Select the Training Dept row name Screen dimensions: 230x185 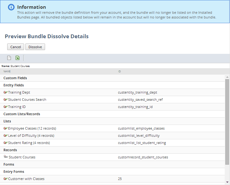[19, 92]
